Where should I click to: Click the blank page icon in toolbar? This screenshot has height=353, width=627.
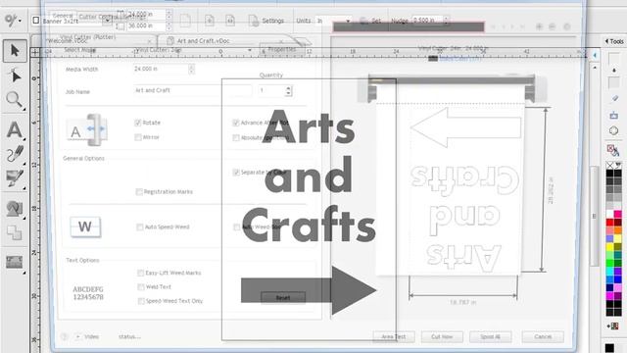pos(185,21)
